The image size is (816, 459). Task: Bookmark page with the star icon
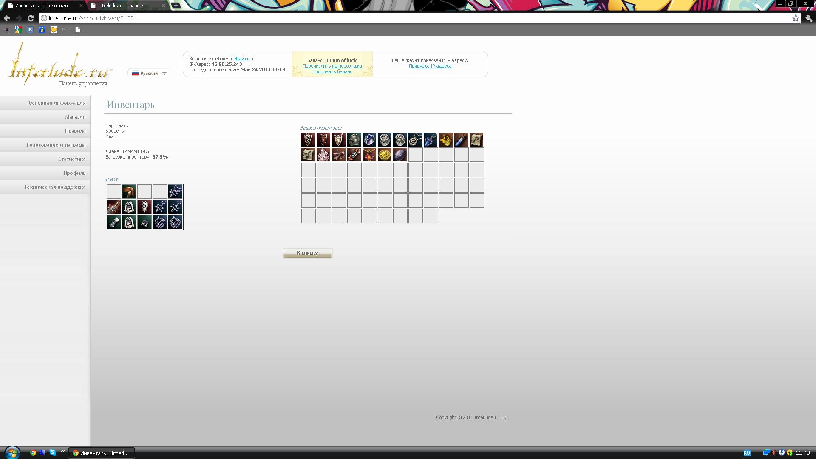click(x=795, y=18)
